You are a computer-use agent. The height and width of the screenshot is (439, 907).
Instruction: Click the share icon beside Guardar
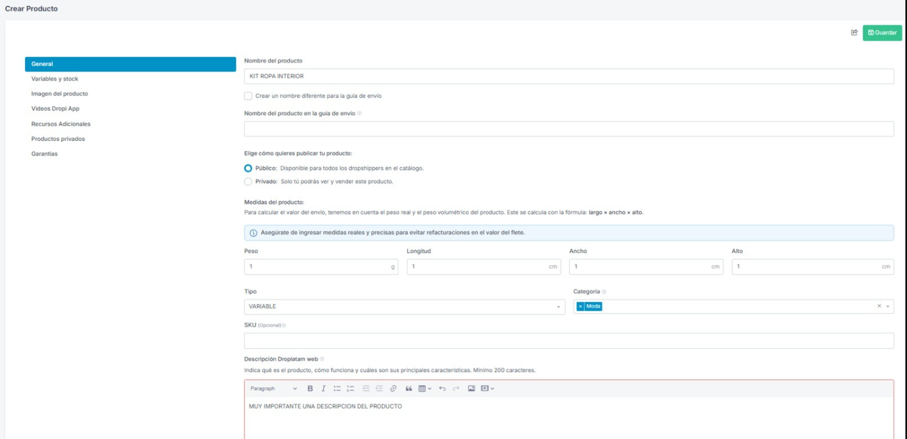click(854, 33)
